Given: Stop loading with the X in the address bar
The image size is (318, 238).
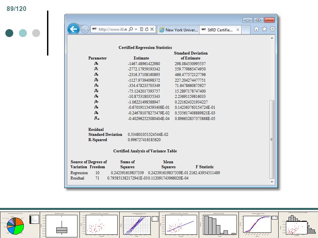Looking at the screenshot, I should (152, 29).
